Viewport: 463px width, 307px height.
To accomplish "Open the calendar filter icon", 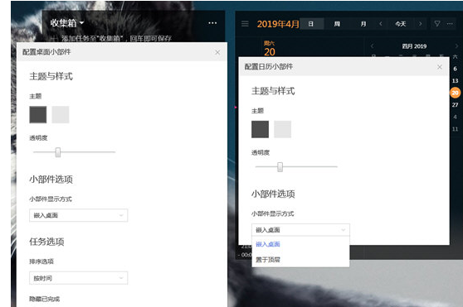I will point(437,23).
